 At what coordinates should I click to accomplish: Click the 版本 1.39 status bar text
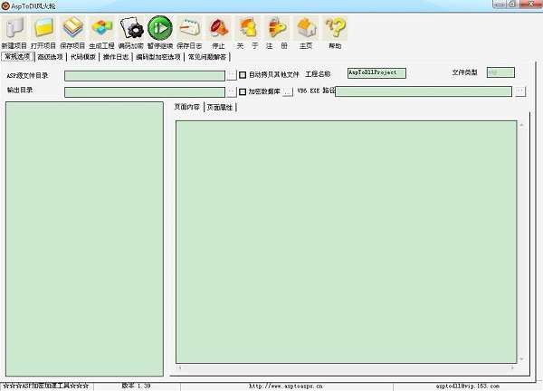click(136, 386)
